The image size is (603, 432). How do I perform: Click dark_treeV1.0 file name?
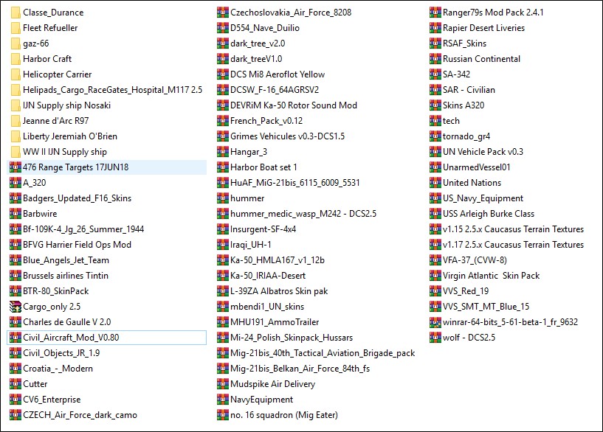point(257,59)
